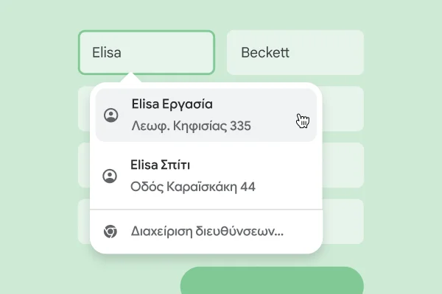Image resolution: width=442 pixels, height=294 pixels.
Task: Click empty field edge left of Elisa Εργασία row
Action: pos(83,110)
